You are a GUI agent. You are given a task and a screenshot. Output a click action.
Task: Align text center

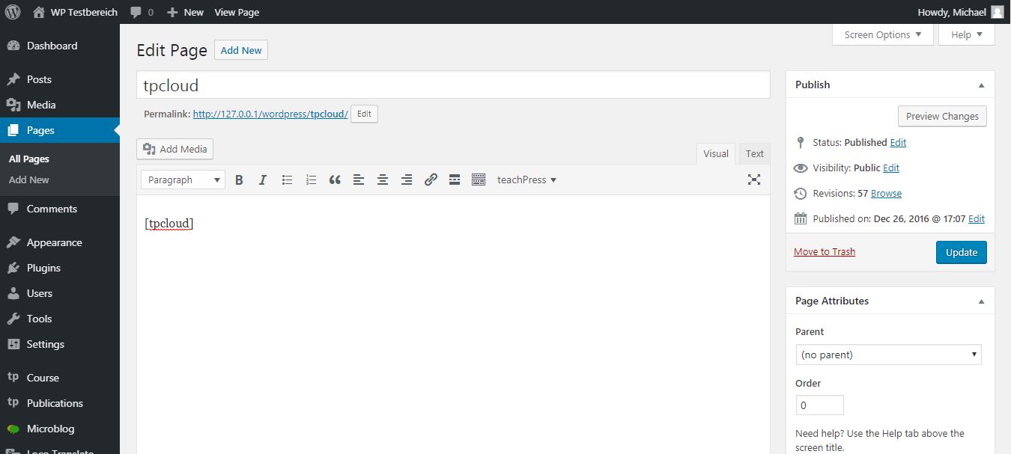pyautogui.click(x=383, y=180)
